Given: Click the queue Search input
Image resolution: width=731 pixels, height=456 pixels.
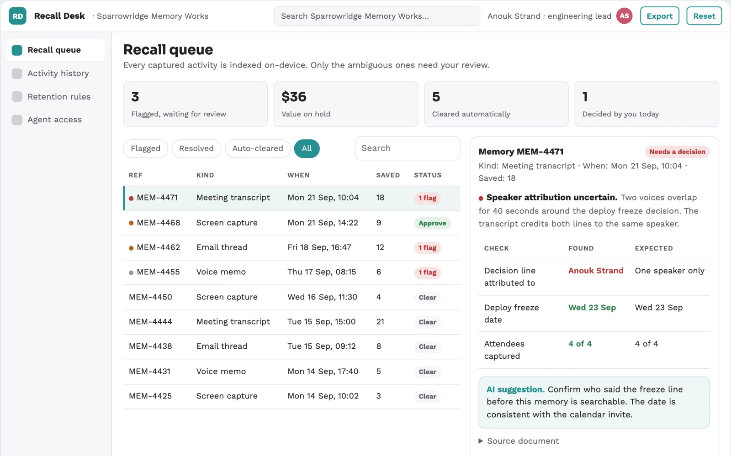Looking at the screenshot, I should point(408,148).
